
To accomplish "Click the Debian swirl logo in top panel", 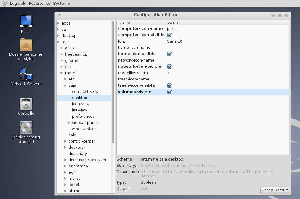I will (4, 4).
